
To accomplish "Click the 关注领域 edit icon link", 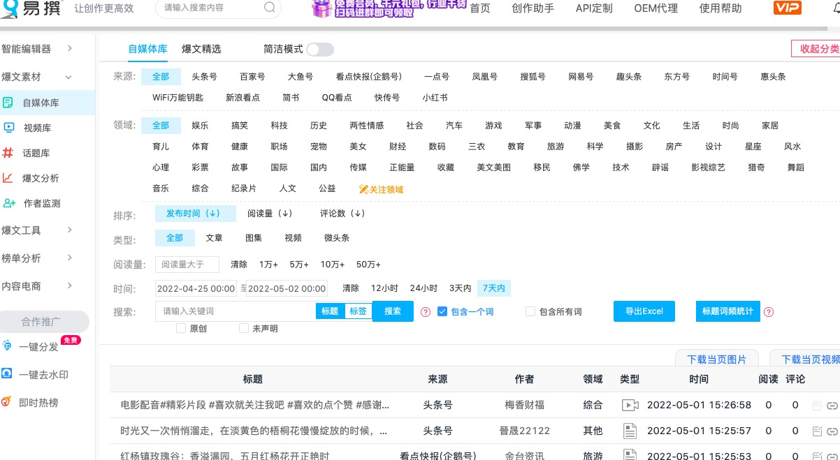I will [381, 189].
